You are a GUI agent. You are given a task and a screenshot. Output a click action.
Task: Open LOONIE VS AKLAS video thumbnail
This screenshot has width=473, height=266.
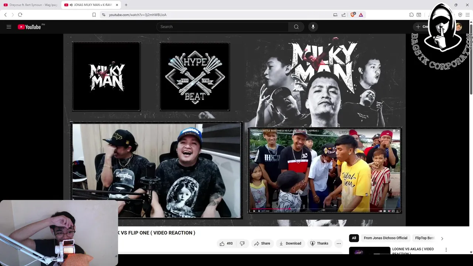pos(370,250)
